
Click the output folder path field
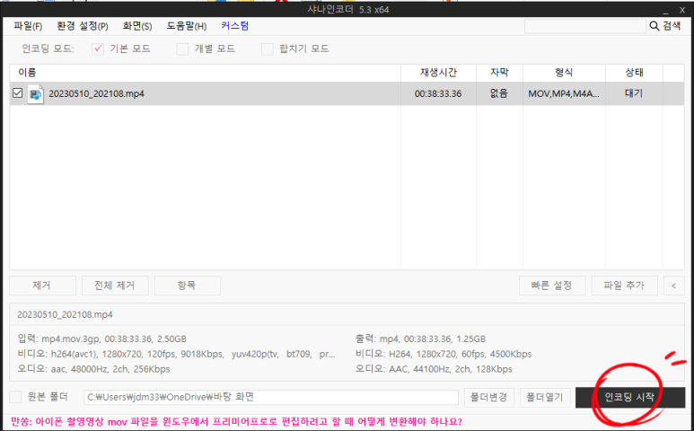(x=271, y=397)
